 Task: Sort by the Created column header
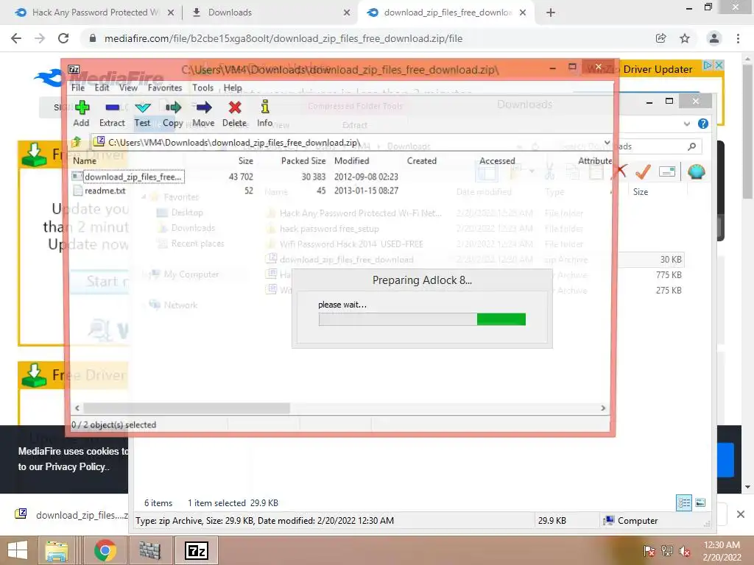point(422,160)
